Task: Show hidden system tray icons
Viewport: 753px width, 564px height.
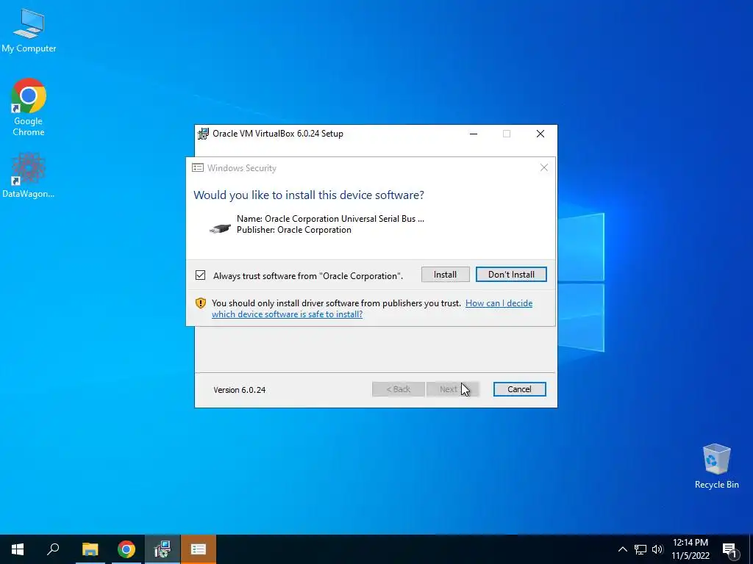Action: pos(622,549)
